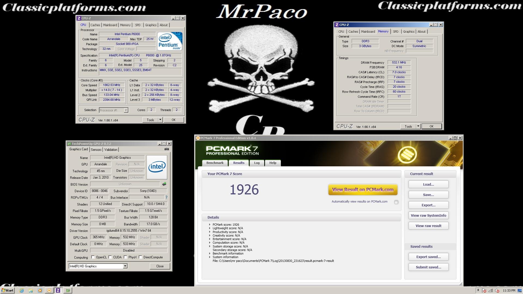
Task: Expand the Entertainment score row
Action: tap(209, 239)
